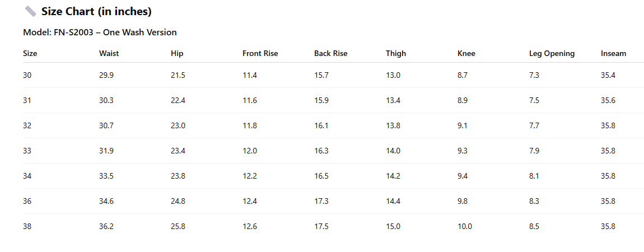Viewport: 644px width, 252px height.
Task: Select hip value 23.0 in size 32 row
Action: (178, 125)
